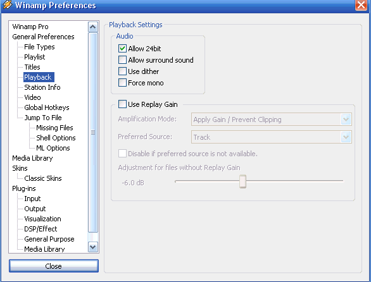The width and height of the screenshot is (371, 282).
Task: Turn on Use Replay Gain
Action: click(122, 104)
